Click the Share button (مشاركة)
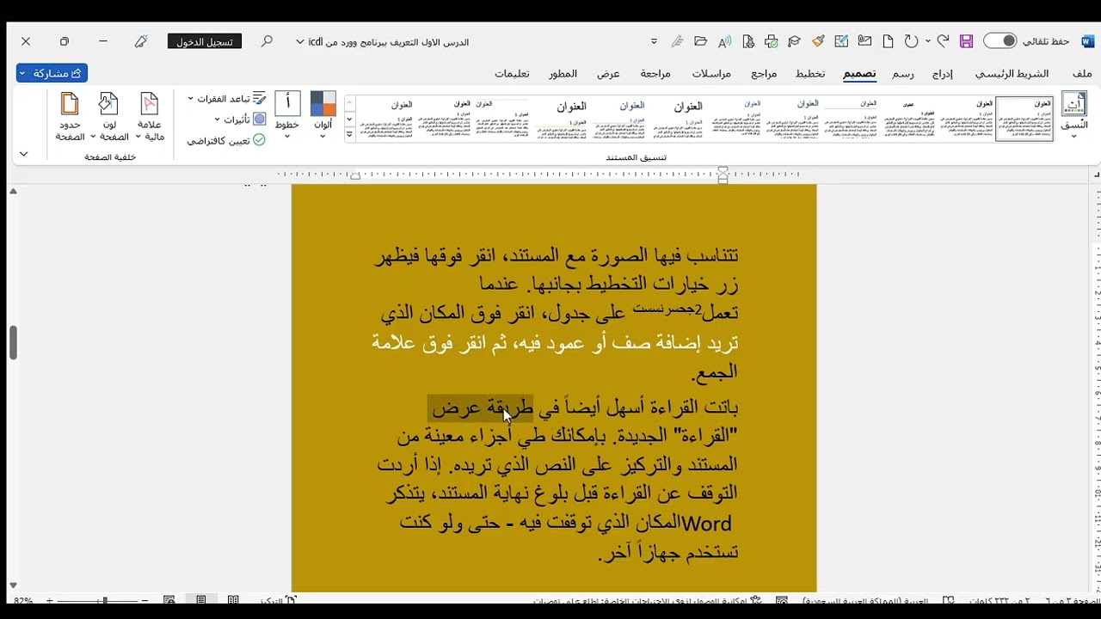The width and height of the screenshot is (1101, 619). coord(52,74)
